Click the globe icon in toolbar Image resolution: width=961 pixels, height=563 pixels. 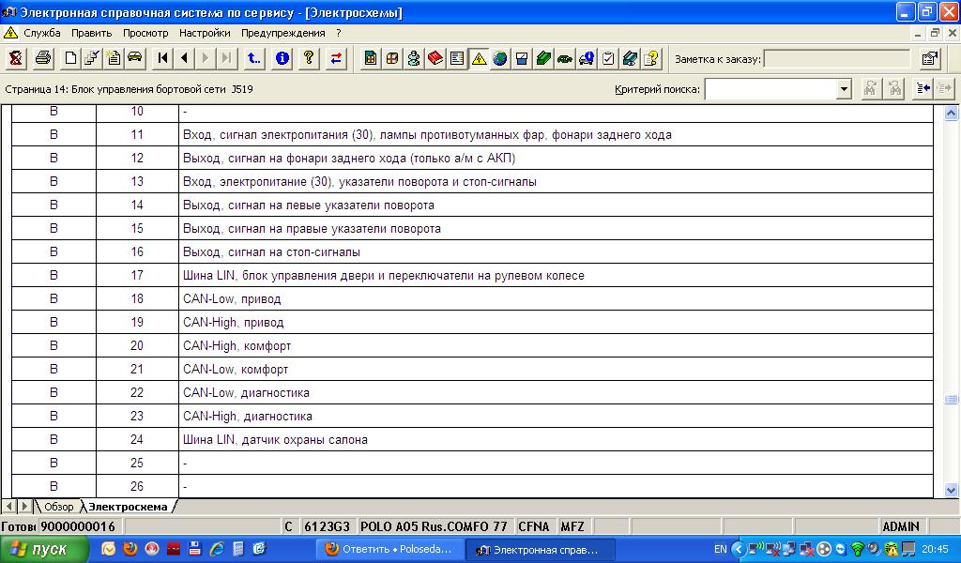coord(500,58)
